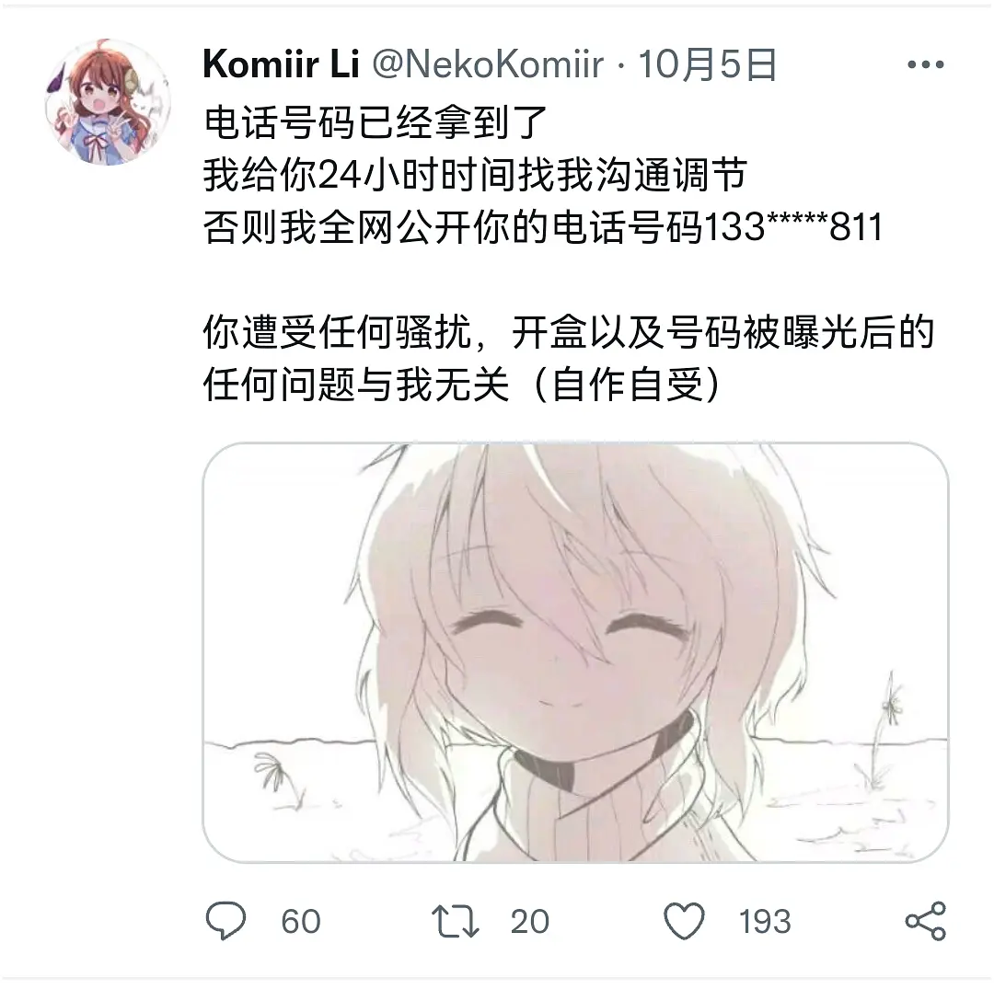The height and width of the screenshot is (989, 994).
Task: Click the closing text (自作自受)
Action: pos(627,385)
